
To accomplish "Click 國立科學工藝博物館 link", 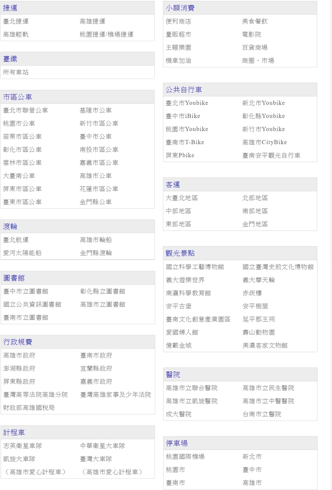I will pos(195,267).
